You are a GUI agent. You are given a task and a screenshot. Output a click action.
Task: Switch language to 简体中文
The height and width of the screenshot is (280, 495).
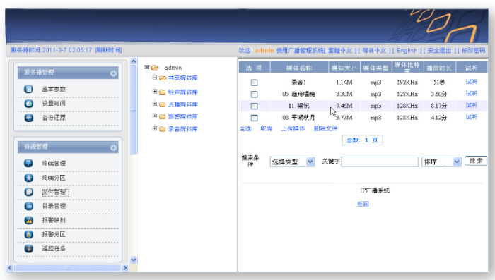tap(374, 50)
